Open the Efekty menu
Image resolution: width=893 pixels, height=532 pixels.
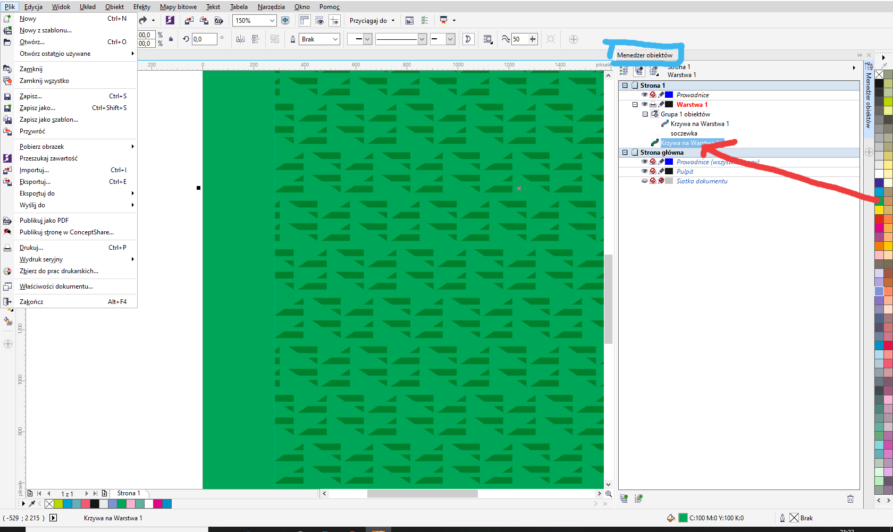point(141,7)
